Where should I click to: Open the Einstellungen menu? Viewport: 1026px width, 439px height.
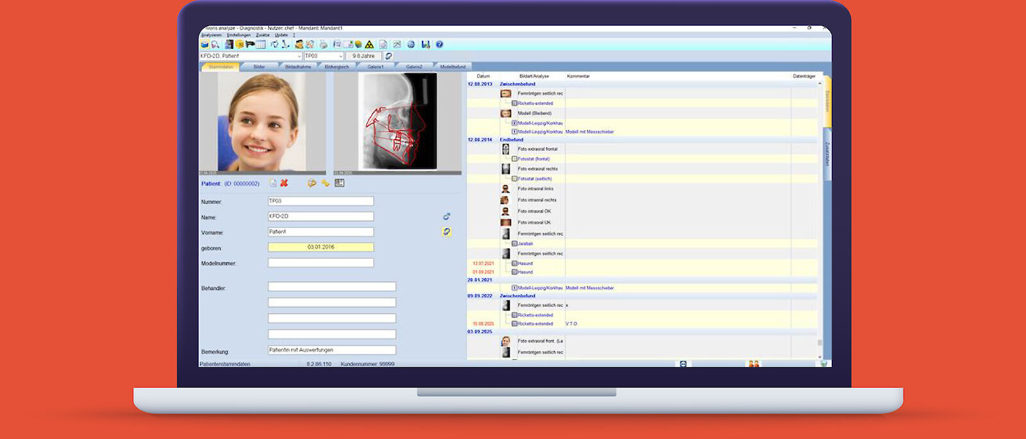pyautogui.click(x=239, y=35)
